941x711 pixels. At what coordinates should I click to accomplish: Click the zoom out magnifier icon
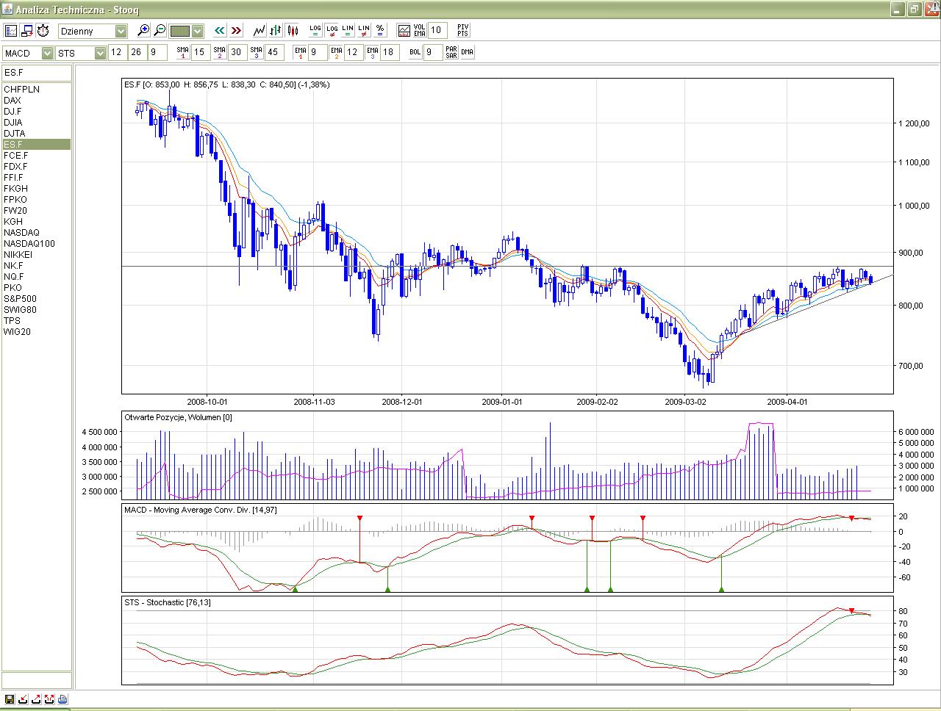[x=160, y=31]
